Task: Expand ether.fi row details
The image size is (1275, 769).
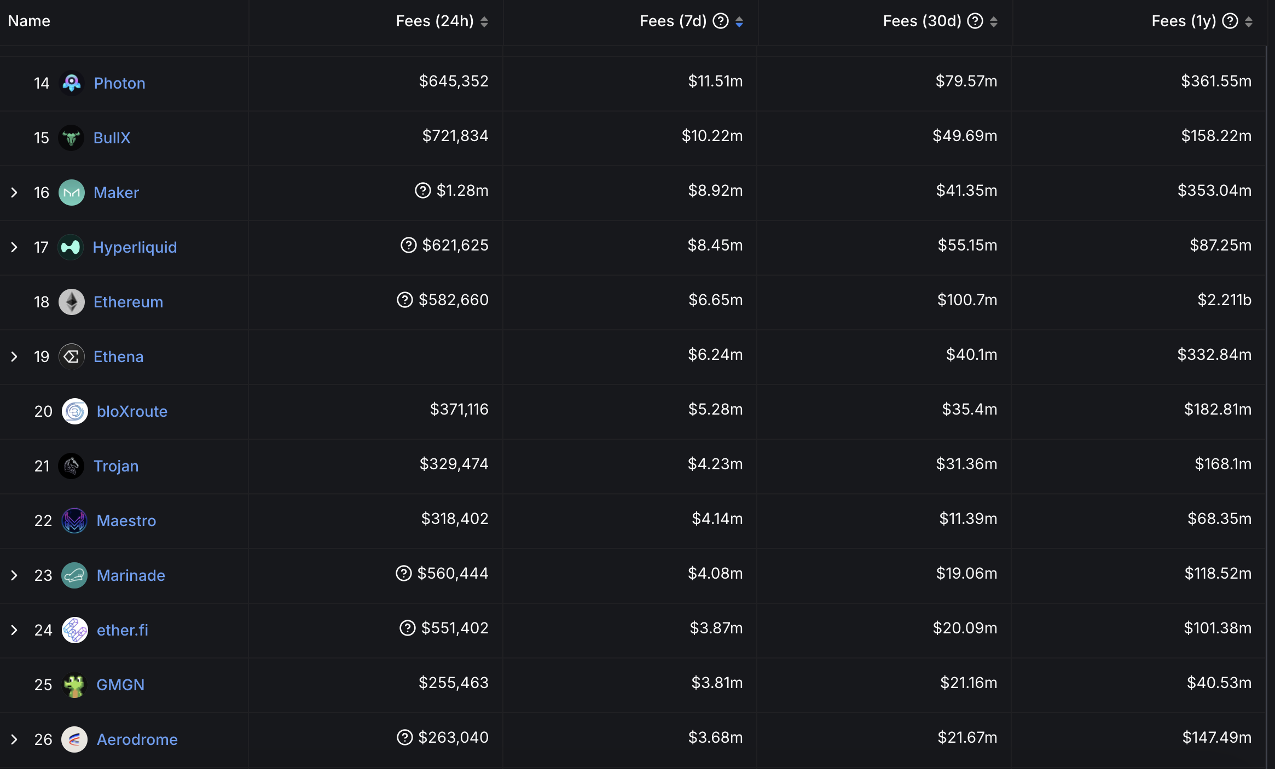Action: 14,629
